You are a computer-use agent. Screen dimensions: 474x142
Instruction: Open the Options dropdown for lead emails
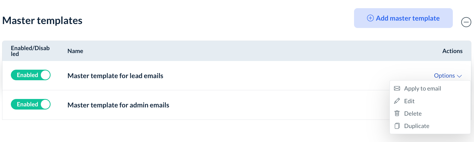click(x=444, y=76)
